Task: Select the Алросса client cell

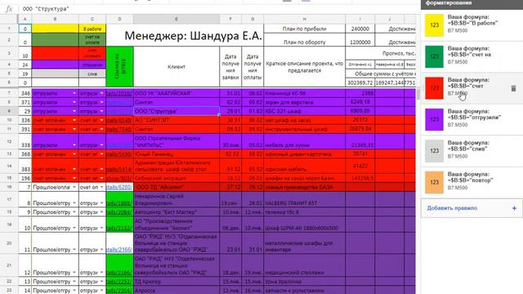Action: click(177, 291)
